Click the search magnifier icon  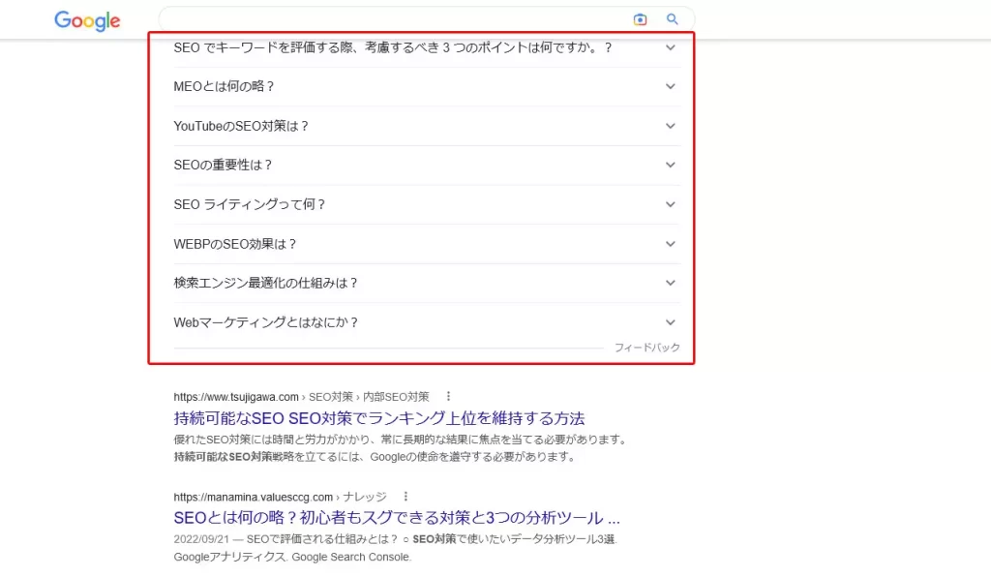point(673,18)
